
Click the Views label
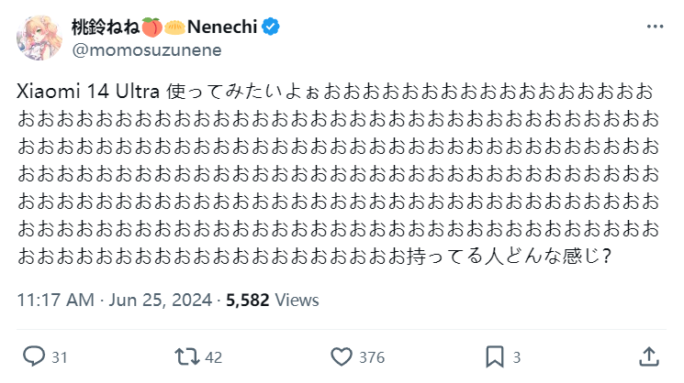point(297,300)
